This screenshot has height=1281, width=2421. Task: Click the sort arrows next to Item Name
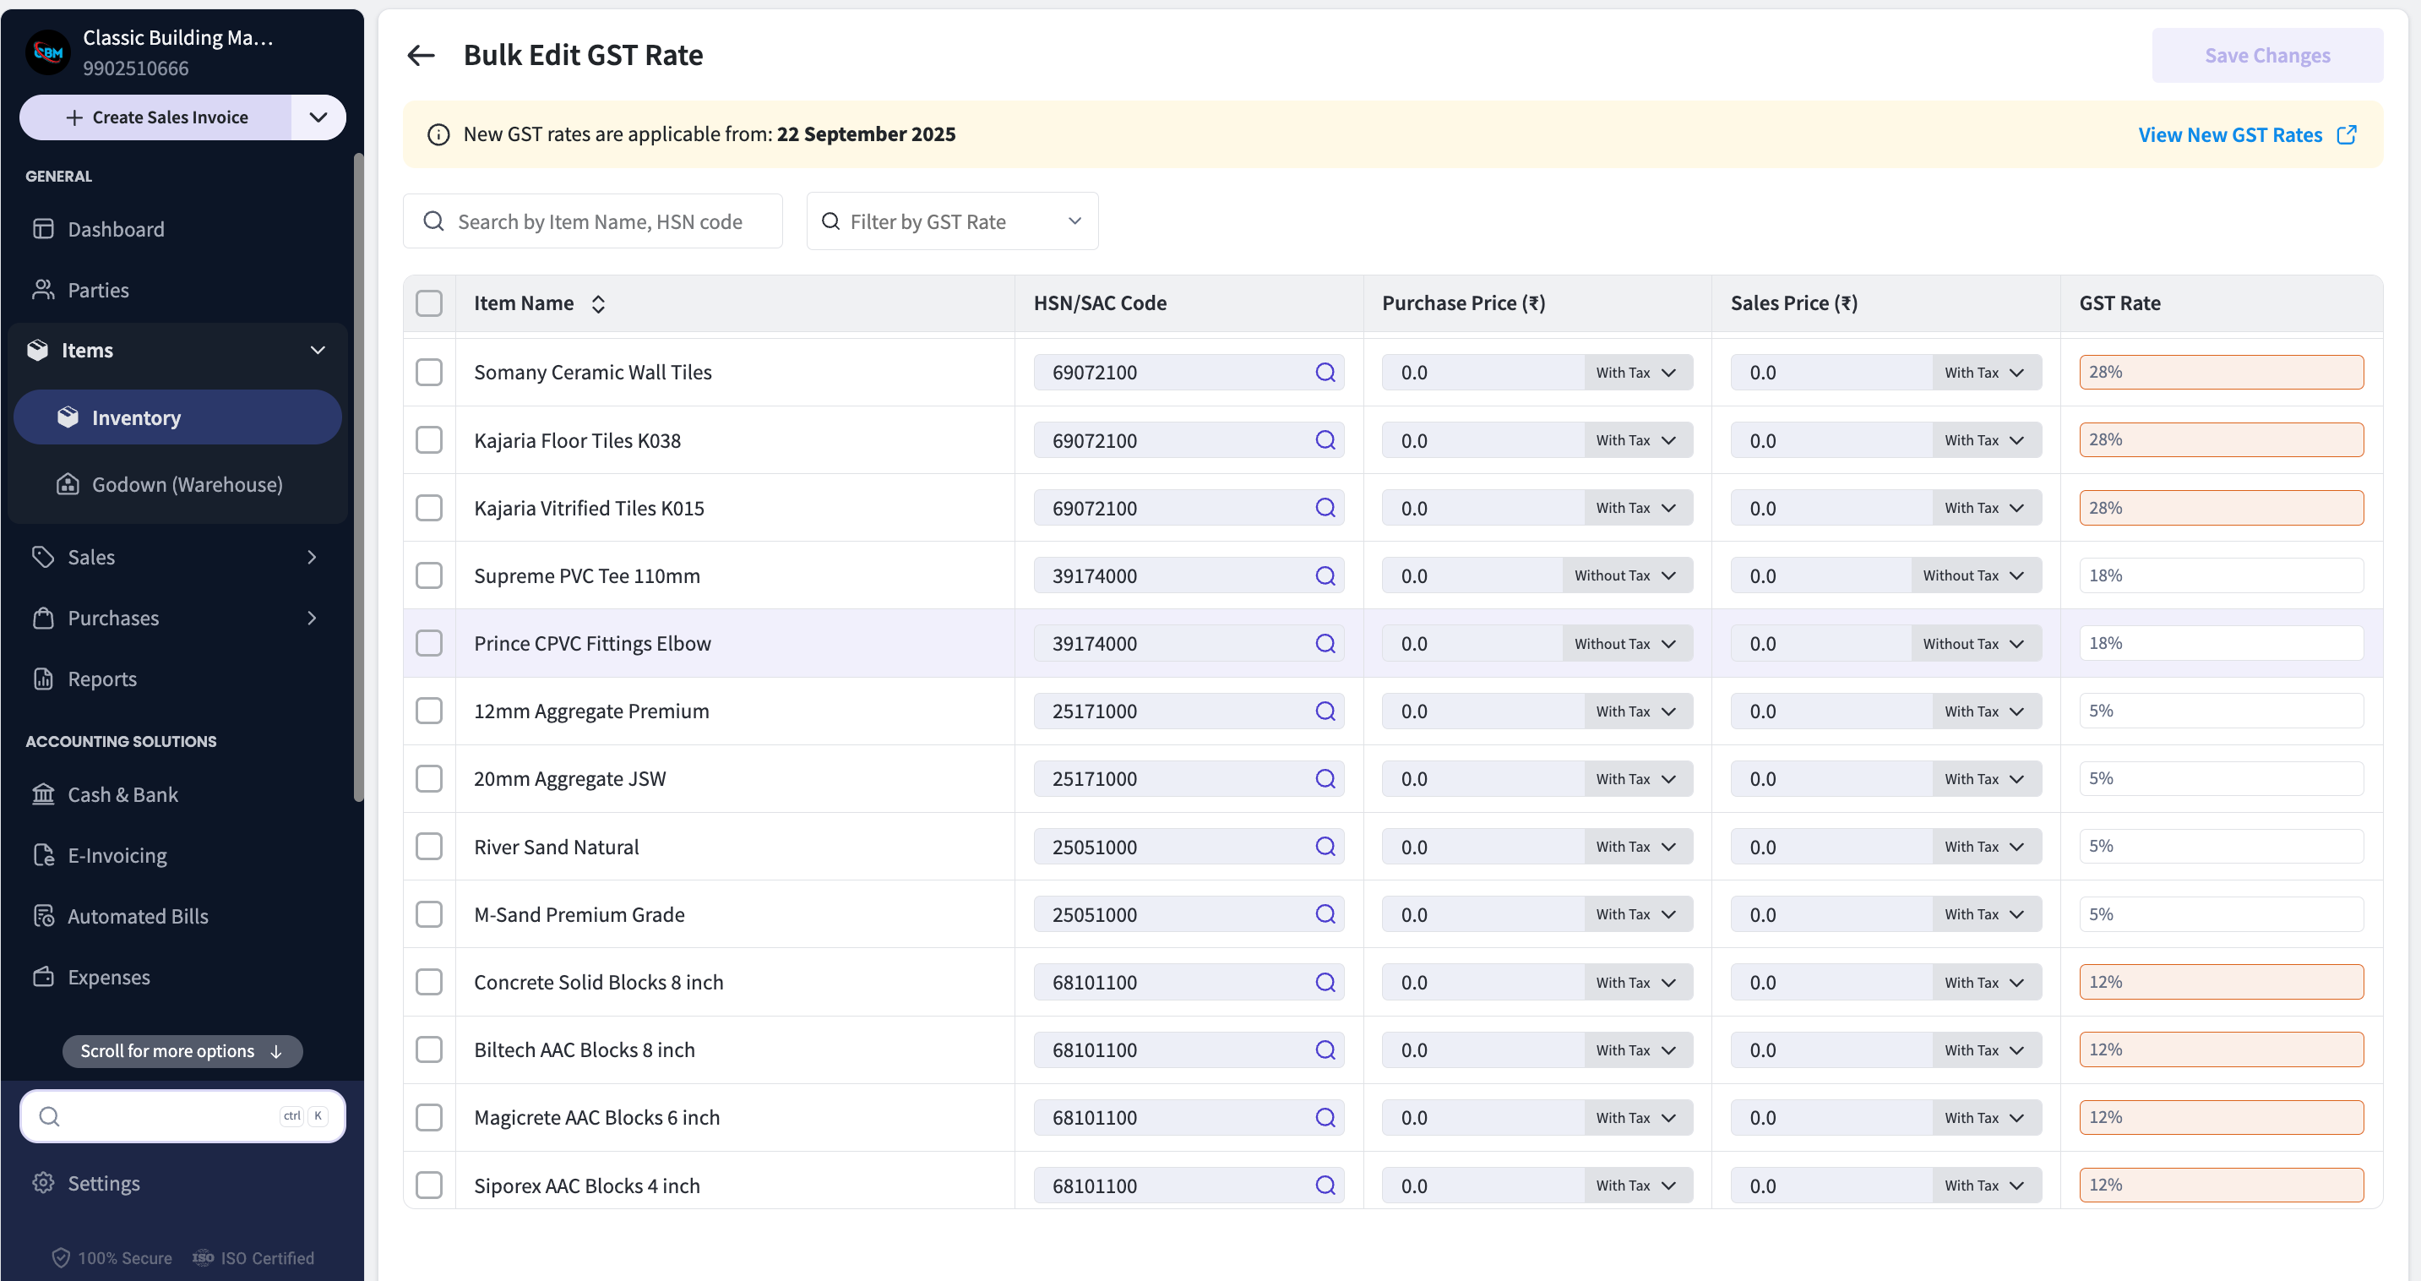598,303
